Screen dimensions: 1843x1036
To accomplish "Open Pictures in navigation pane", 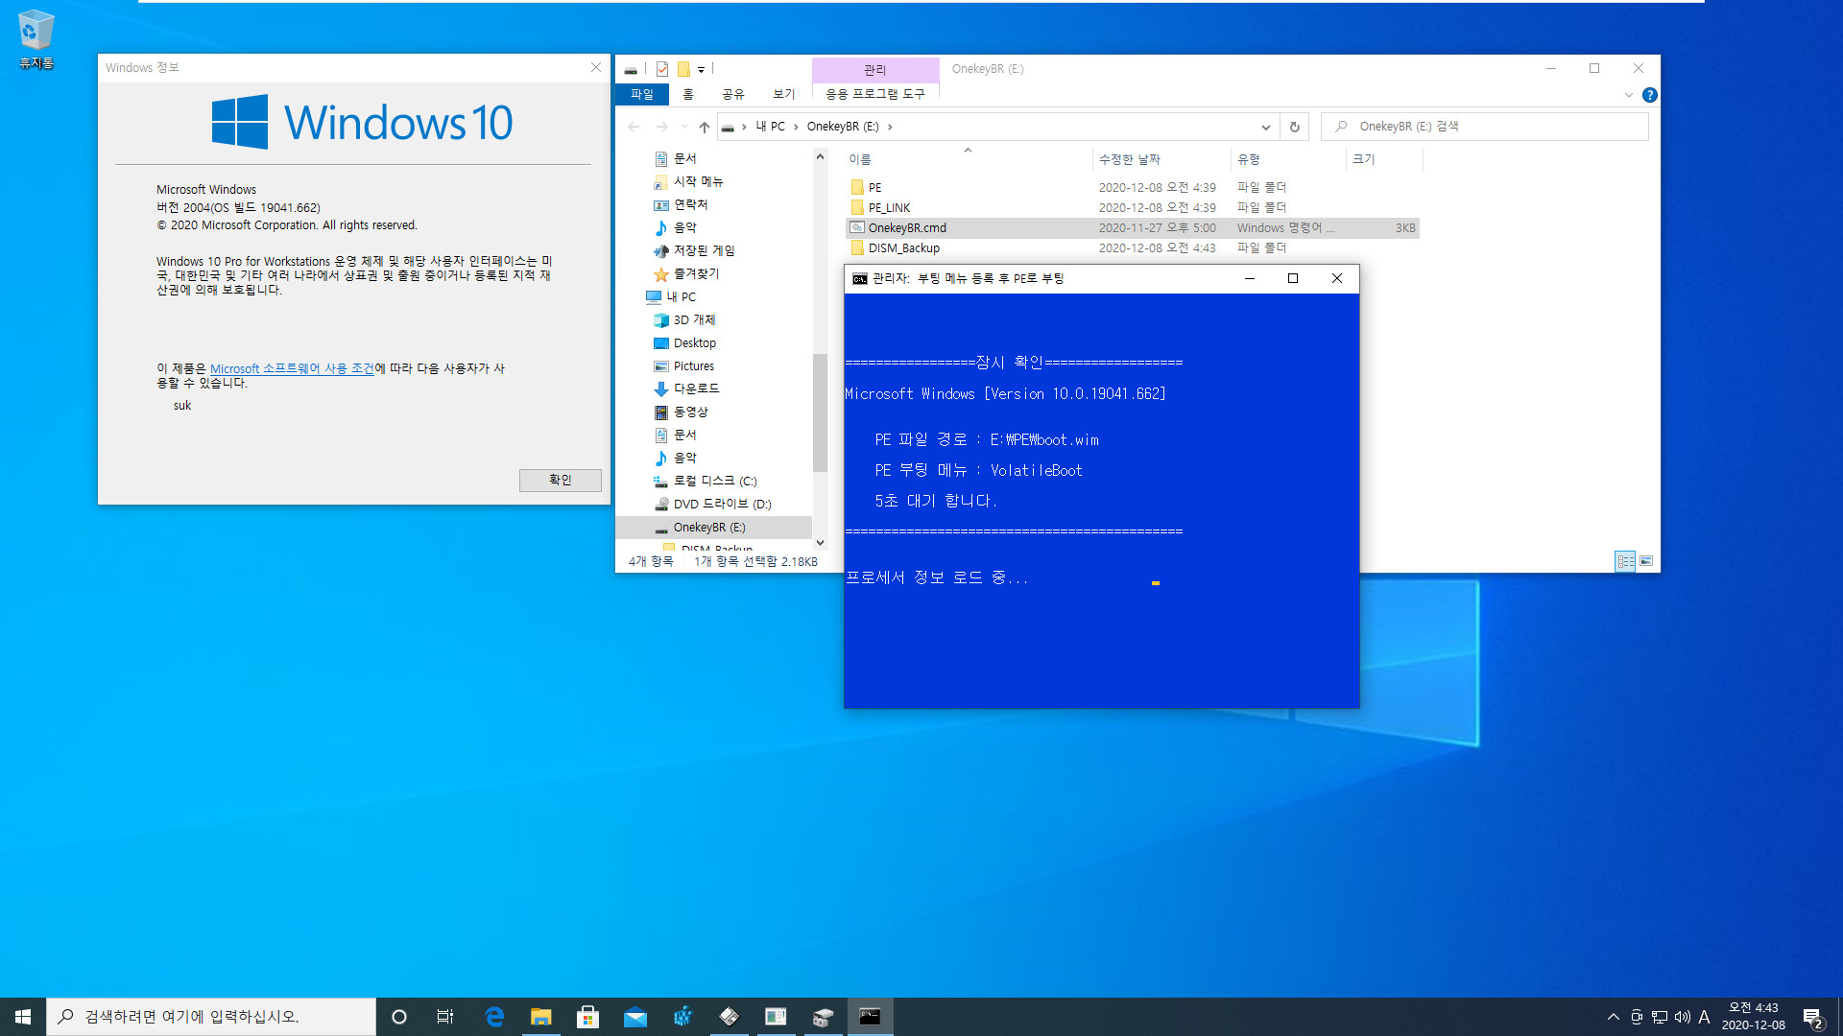I will [693, 365].
